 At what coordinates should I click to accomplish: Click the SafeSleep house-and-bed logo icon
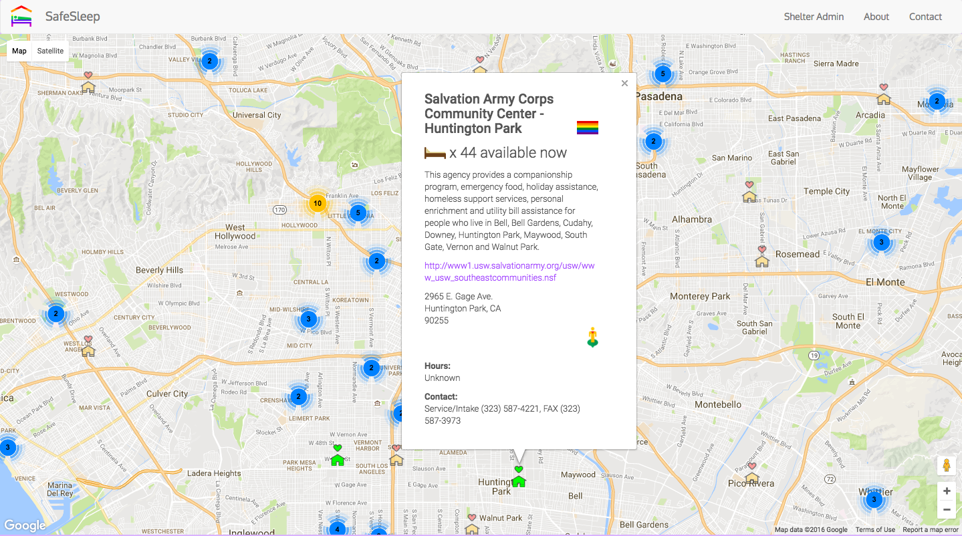pos(21,16)
